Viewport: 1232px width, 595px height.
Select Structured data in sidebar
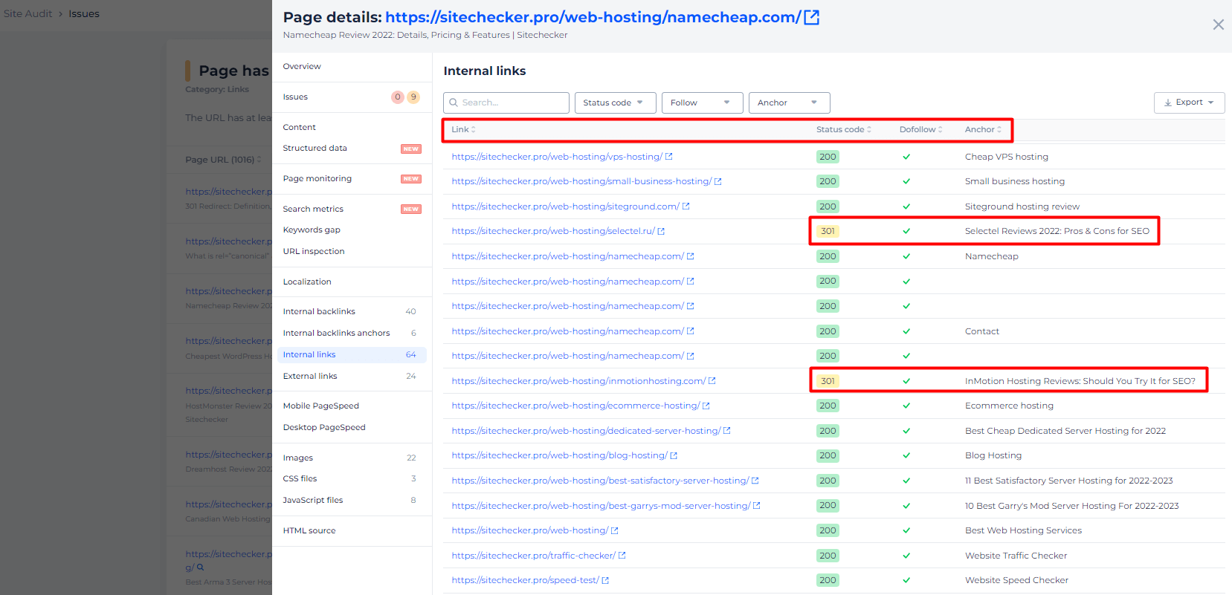pos(315,148)
